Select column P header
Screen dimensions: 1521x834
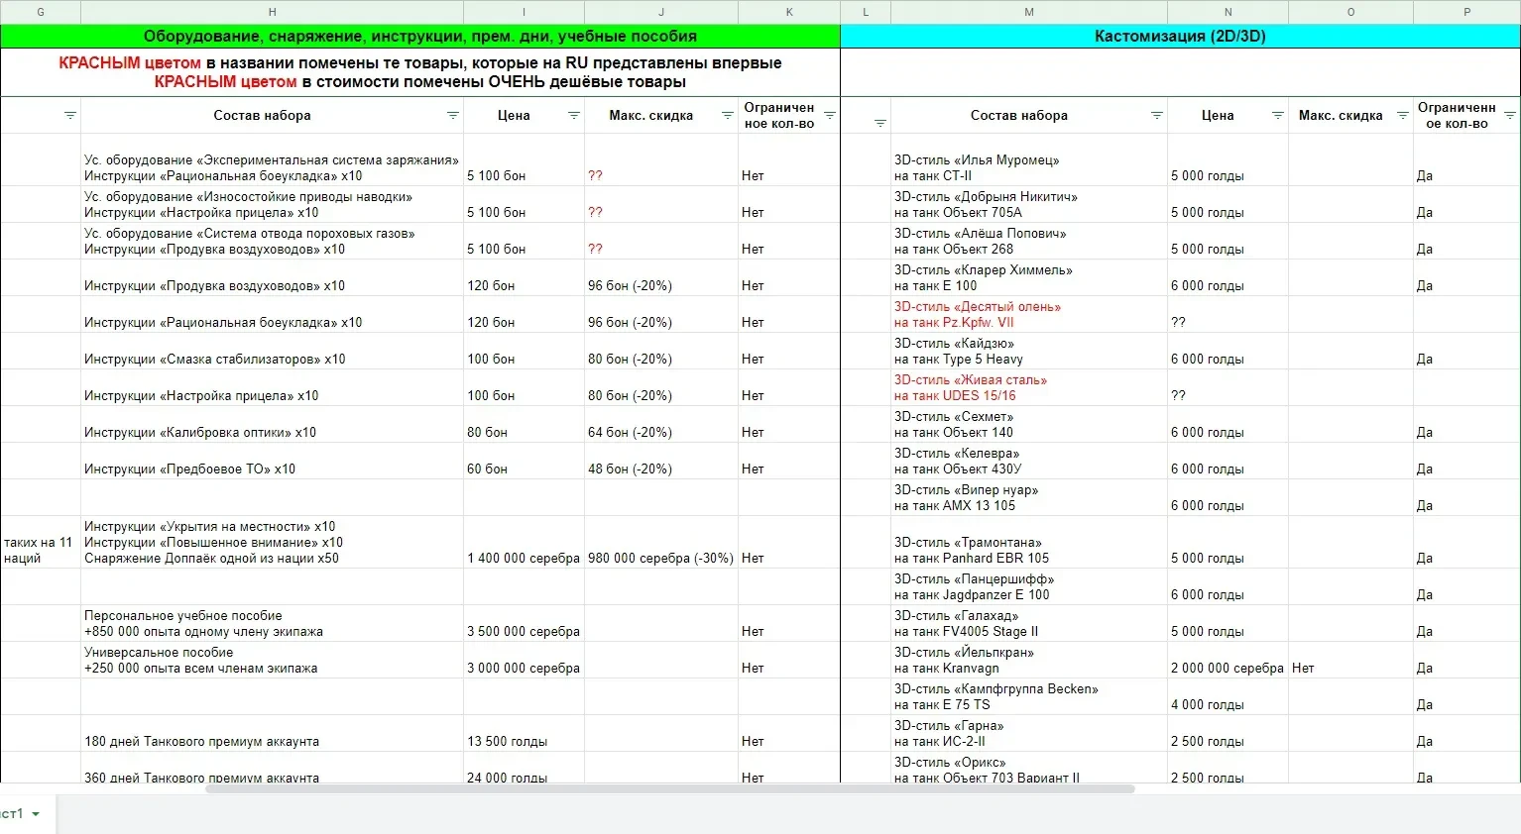pos(1466,12)
